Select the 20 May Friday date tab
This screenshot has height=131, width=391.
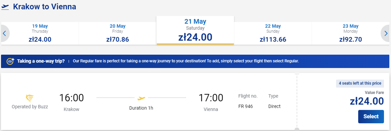[x=118, y=33]
